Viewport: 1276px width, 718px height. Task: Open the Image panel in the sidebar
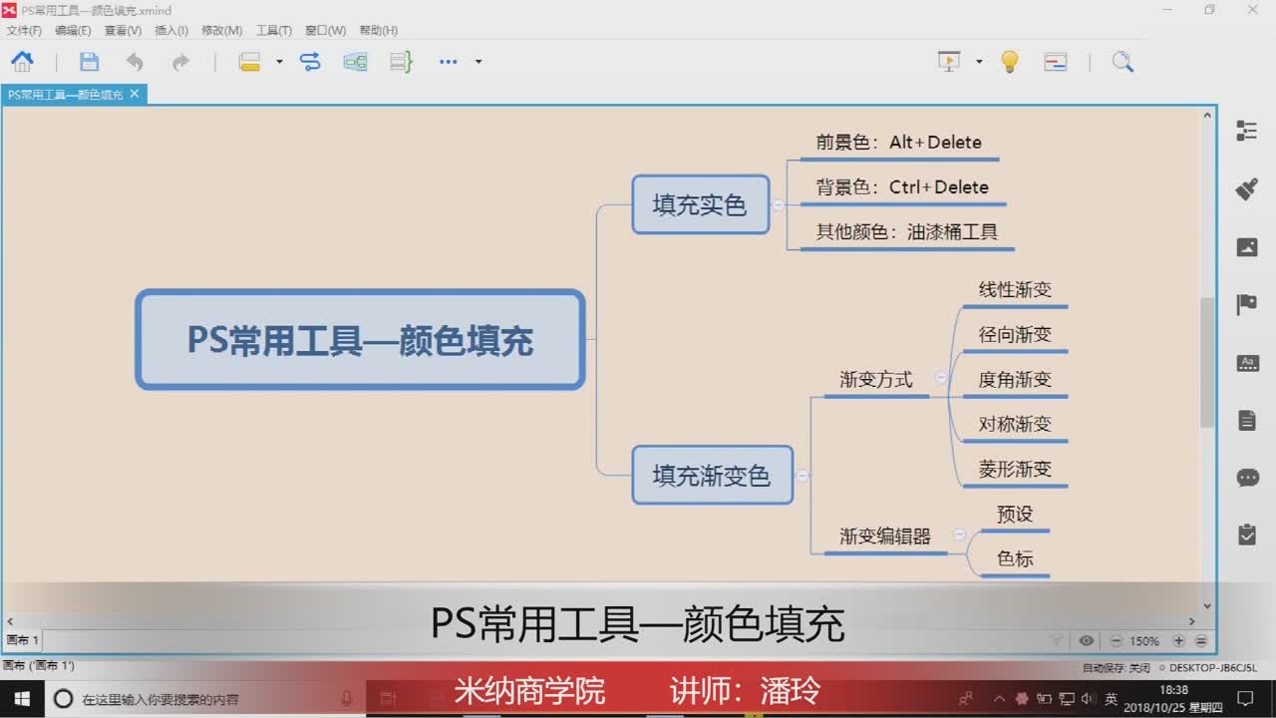(1247, 247)
